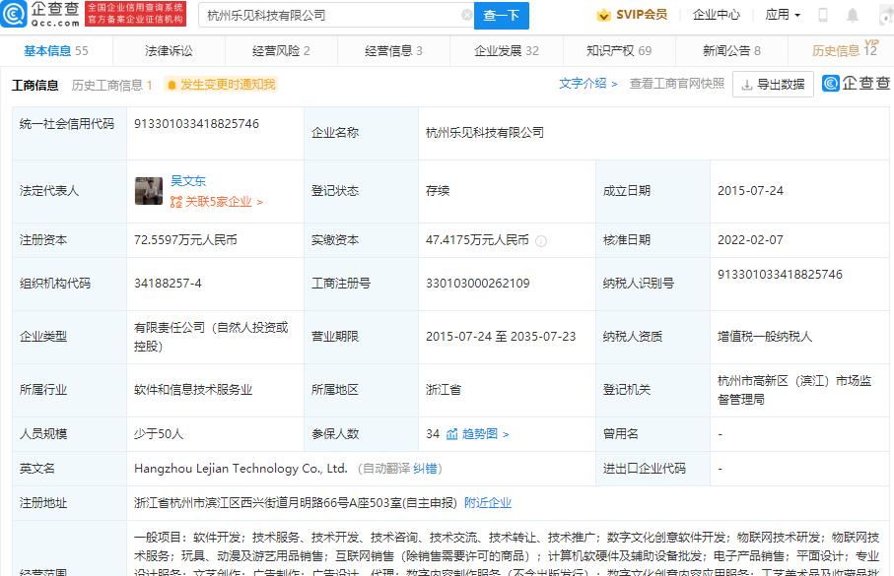Switch to the 知识产权 tab
The image size is (894, 576).
point(619,50)
